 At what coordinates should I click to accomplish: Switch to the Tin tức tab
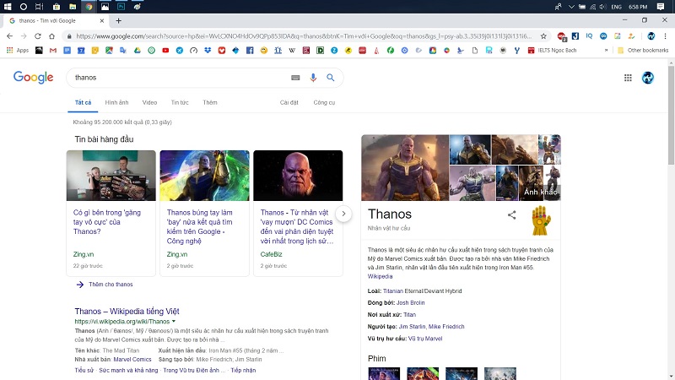[x=180, y=102]
